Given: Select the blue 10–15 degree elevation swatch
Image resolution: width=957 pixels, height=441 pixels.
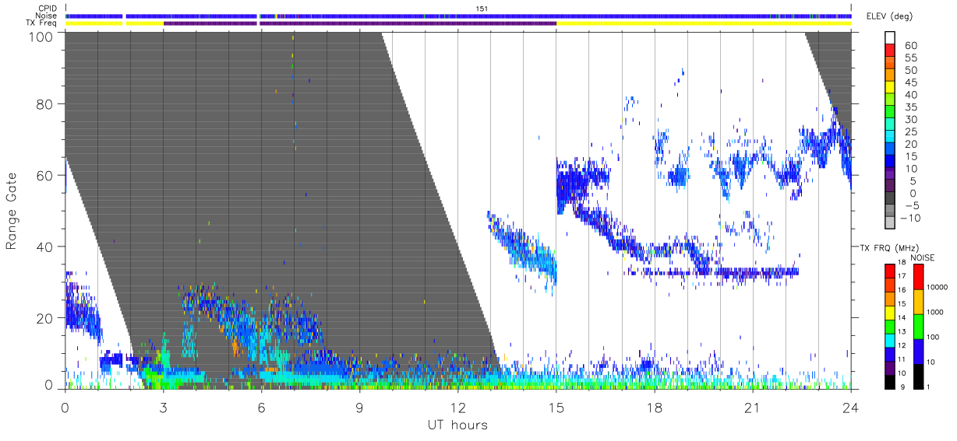Looking at the screenshot, I should (892, 163).
